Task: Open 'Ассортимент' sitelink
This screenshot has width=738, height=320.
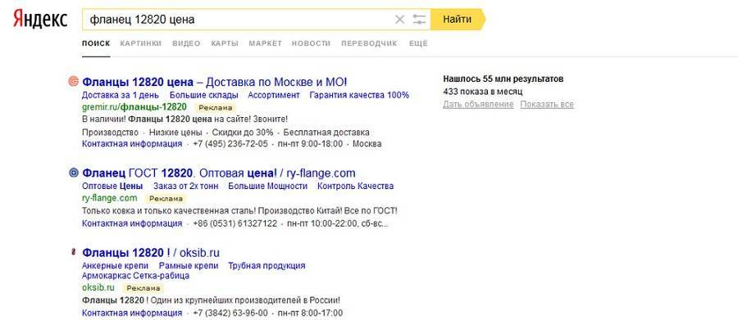Action: pos(274,95)
